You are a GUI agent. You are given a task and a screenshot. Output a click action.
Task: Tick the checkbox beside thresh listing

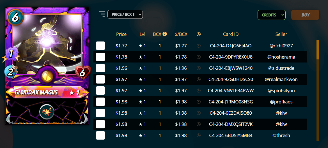(100, 135)
